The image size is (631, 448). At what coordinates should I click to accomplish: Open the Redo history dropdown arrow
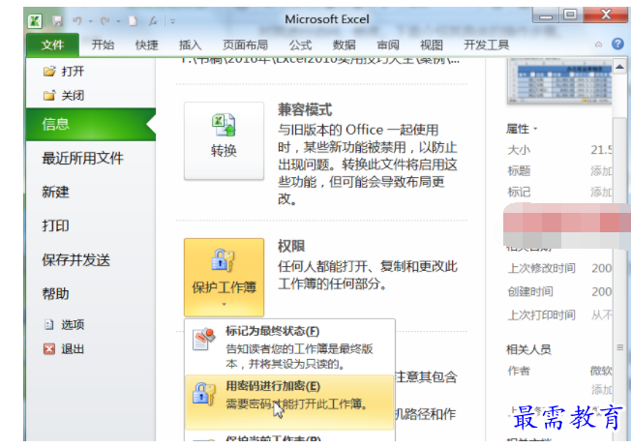tap(118, 21)
